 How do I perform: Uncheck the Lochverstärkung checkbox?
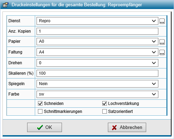tap(104, 104)
